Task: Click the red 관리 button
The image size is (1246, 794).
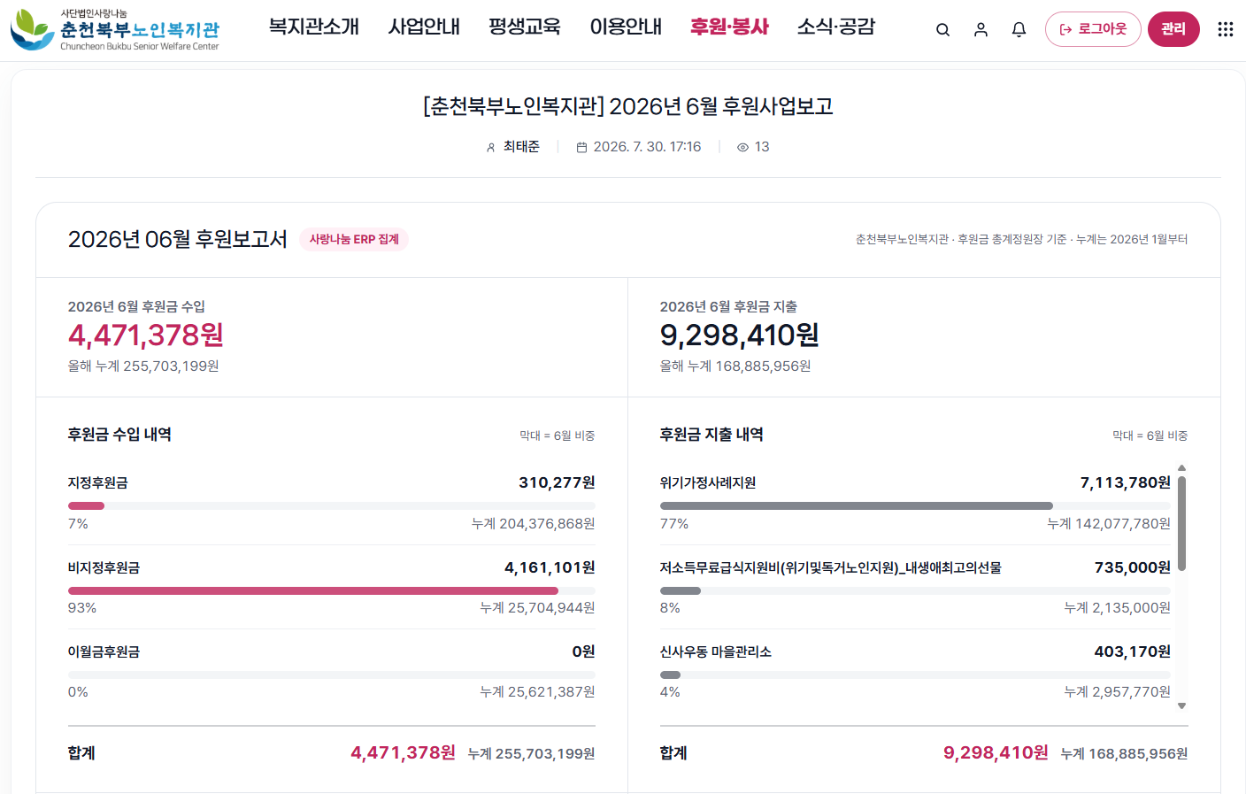Action: click(x=1173, y=29)
